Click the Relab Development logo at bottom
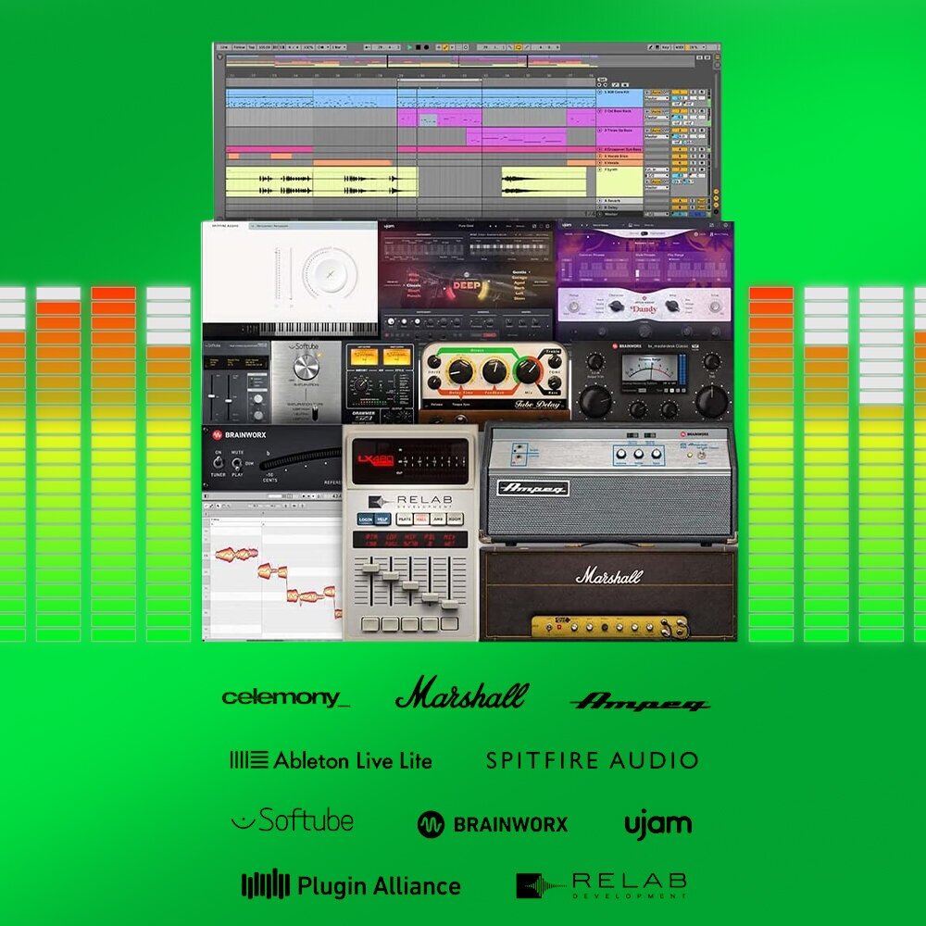The height and width of the screenshot is (926, 926). click(601, 886)
